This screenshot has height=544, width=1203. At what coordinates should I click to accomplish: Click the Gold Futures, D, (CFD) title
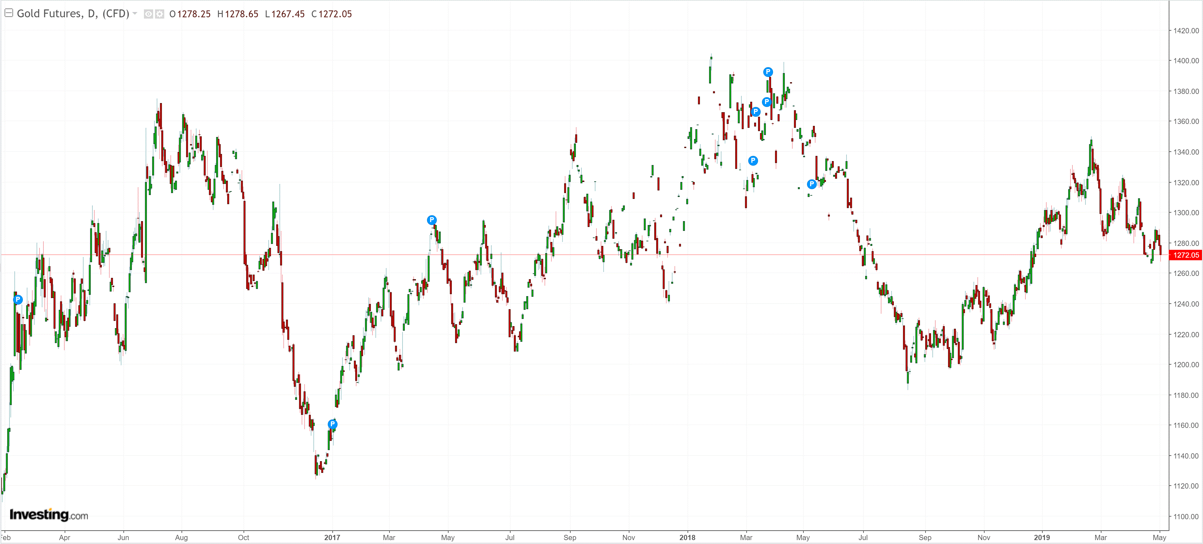click(x=73, y=13)
